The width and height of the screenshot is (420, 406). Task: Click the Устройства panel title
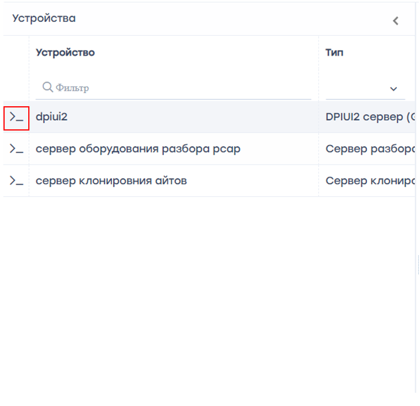pyautogui.click(x=44, y=18)
